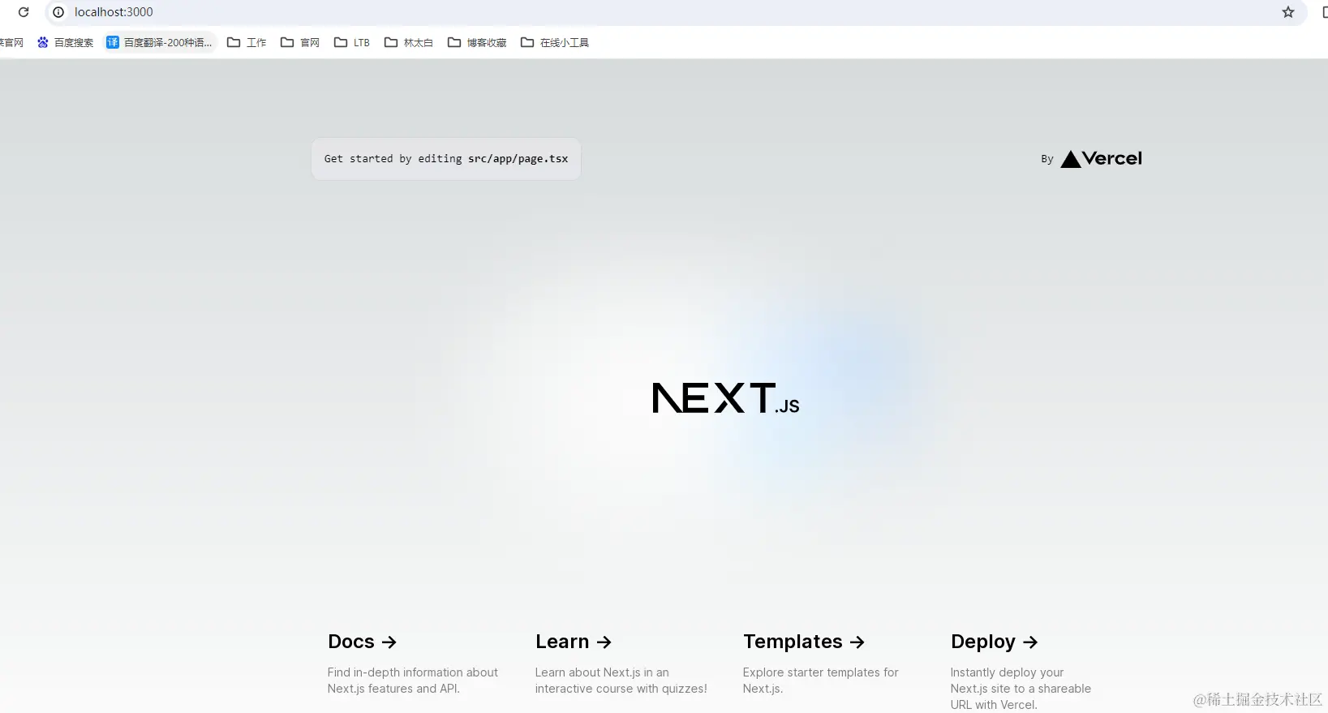Click the 'Get started by editing' text
1328x713 pixels.
click(393, 159)
